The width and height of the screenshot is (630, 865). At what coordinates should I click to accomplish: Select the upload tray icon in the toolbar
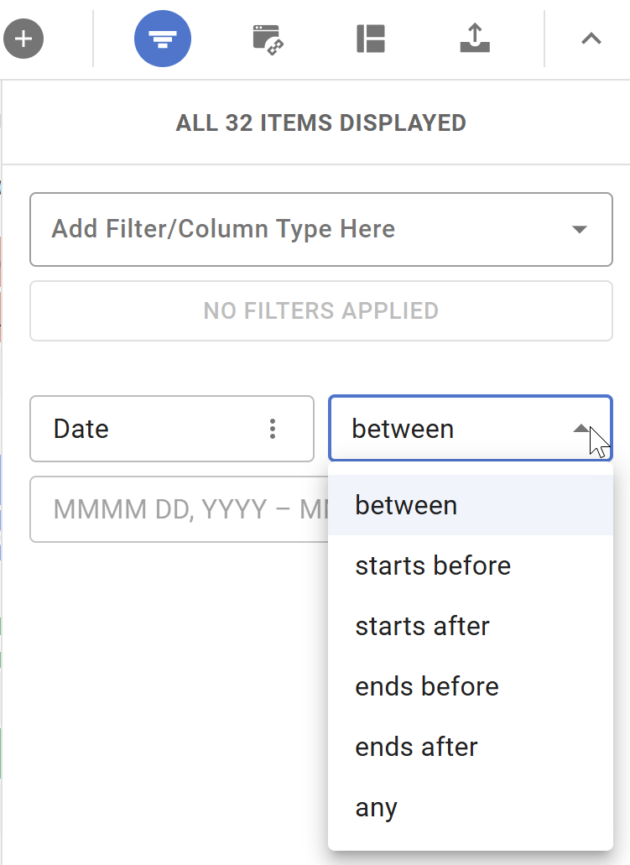pos(474,39)
